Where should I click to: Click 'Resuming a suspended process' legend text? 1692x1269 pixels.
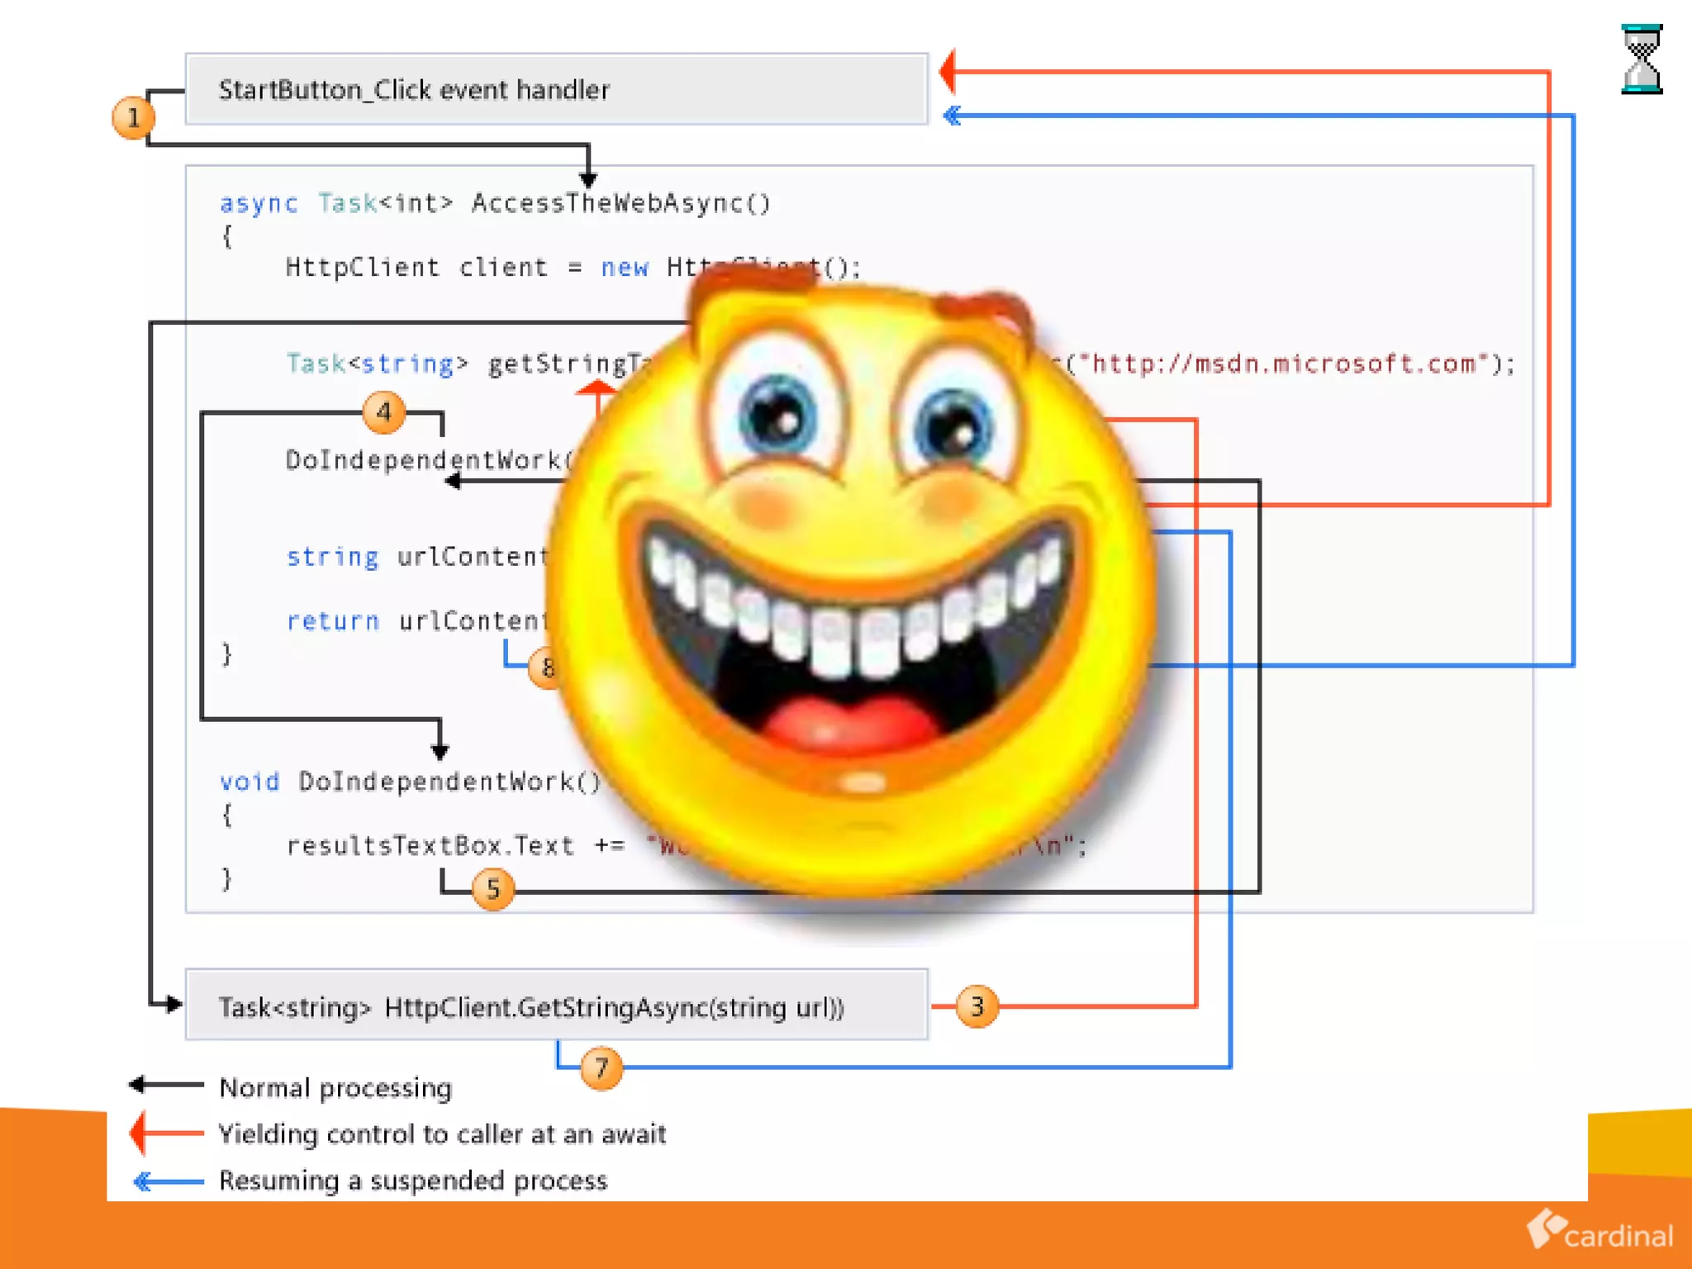click(413, 1181)
